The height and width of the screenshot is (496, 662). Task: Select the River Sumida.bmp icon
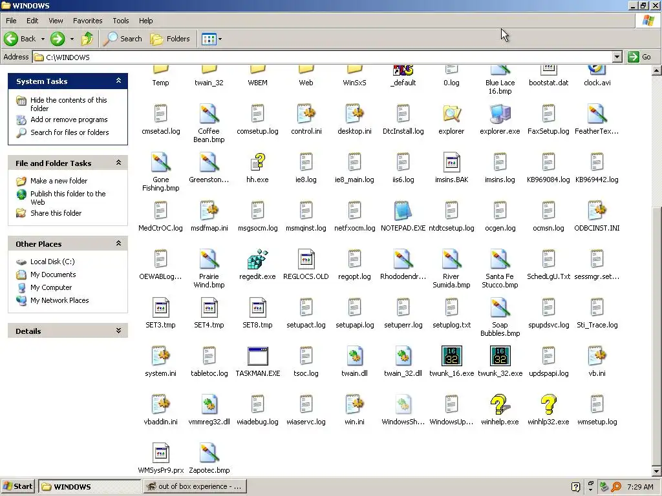click(x=451, y=259)
